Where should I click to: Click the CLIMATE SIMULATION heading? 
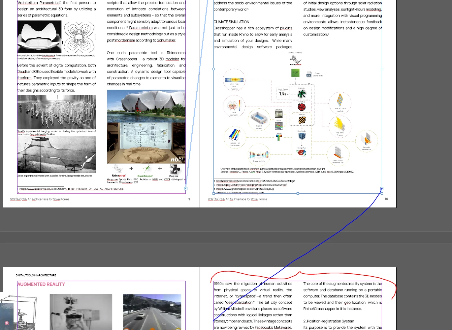[x=231, y=22]
